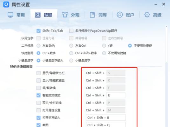
Task: Enable 显示/隐藏状态栏 checkbox
Action: [x=38, y=73]
